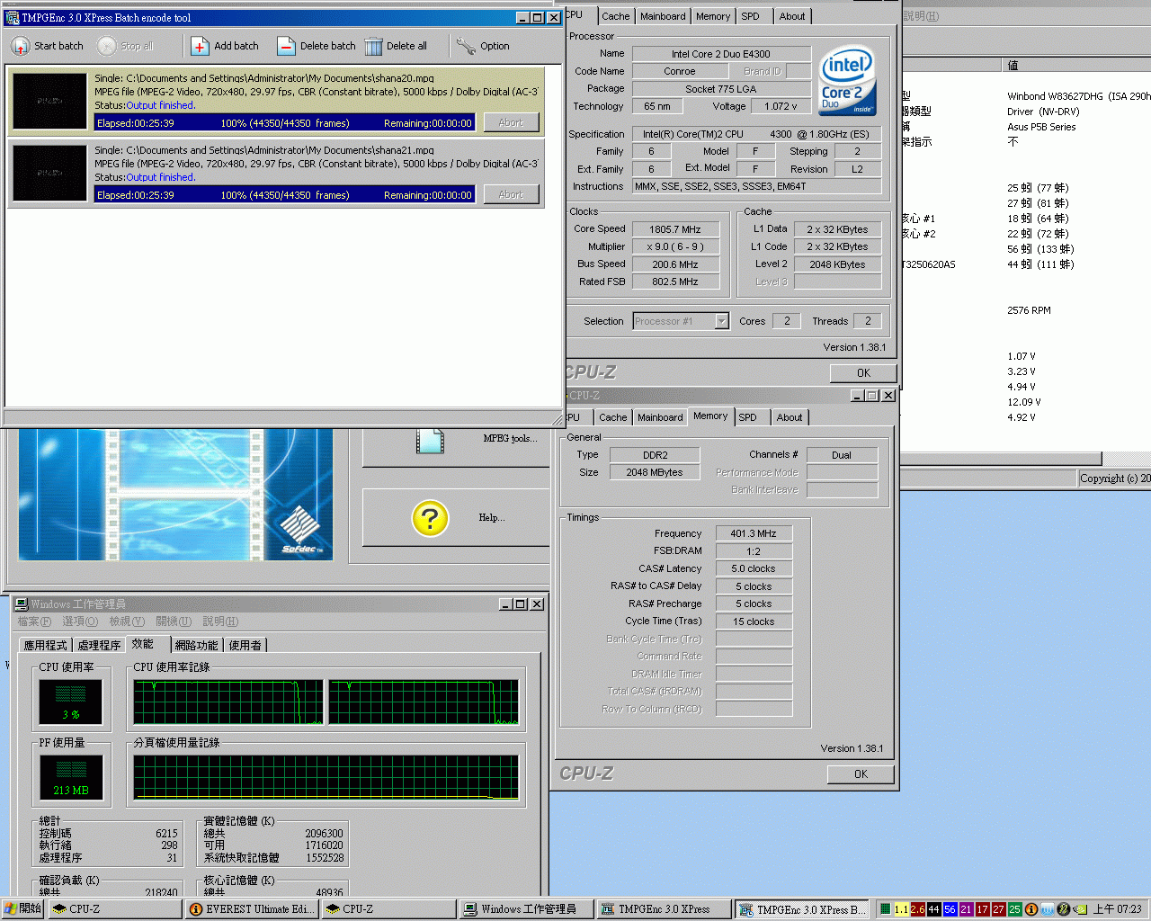Click the Task Manager title bar icon
Image resolution: width=1151 pixels, height=921 pixels.
(x=21, y=604)
